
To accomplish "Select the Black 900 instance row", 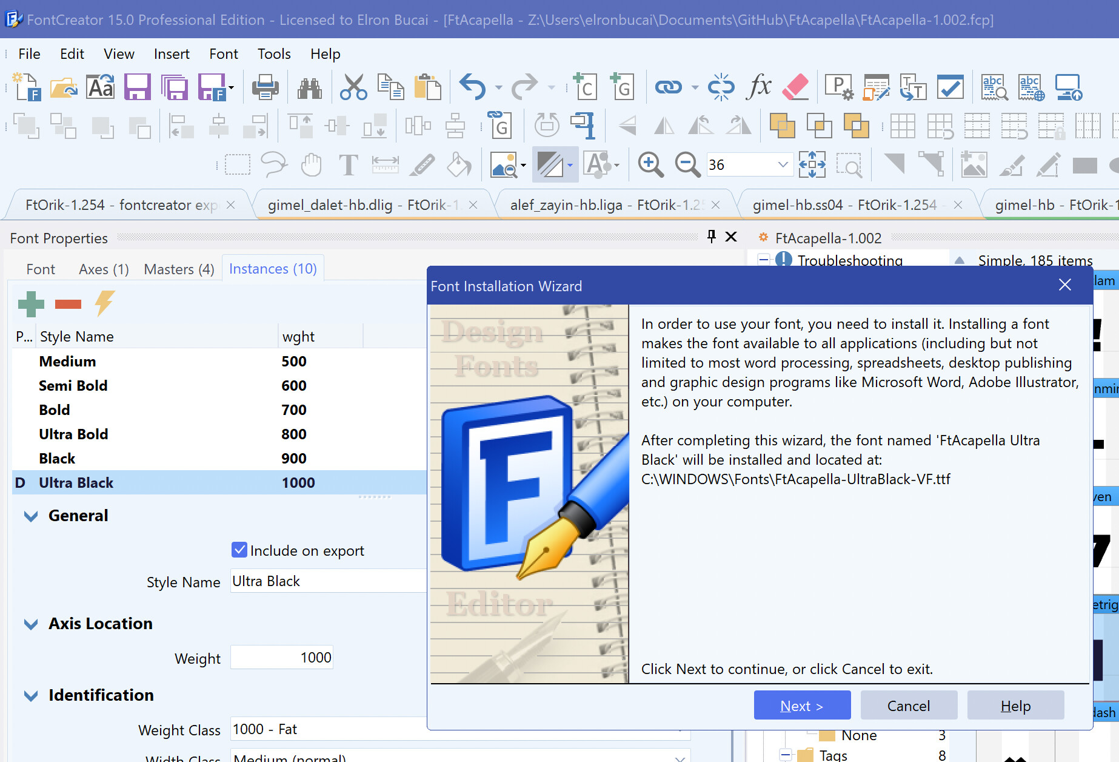I will coord(219,458).
